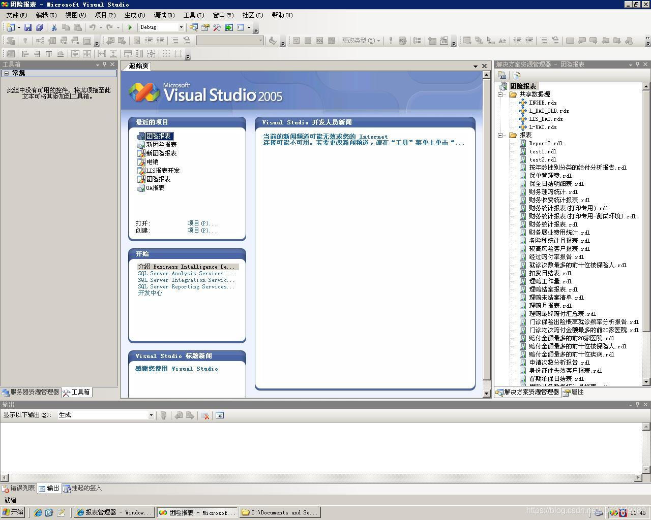Viewport: 651px width, 520px height.
Task: Switch to the 挂起的签入 tab
Action: pos(83,489)
